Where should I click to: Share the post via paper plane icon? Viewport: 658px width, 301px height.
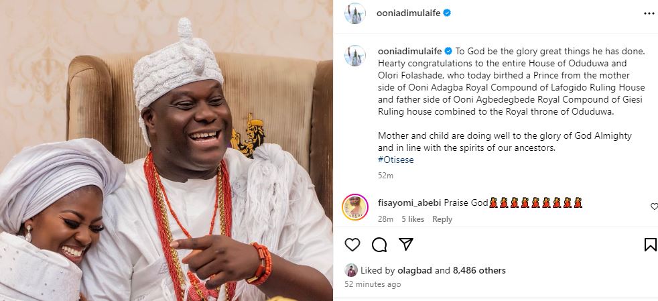click(x=406, y=244)
